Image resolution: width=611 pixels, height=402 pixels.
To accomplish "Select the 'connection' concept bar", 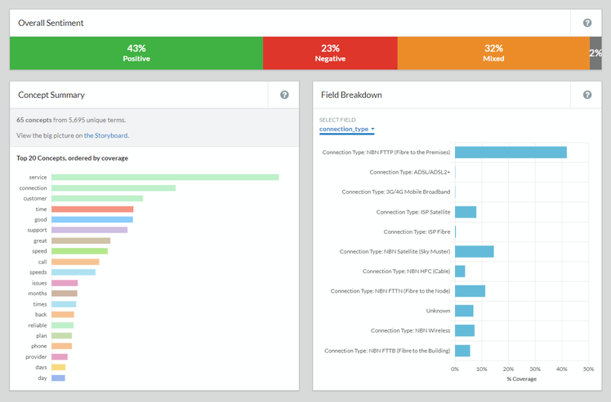I will click(114, 188).
